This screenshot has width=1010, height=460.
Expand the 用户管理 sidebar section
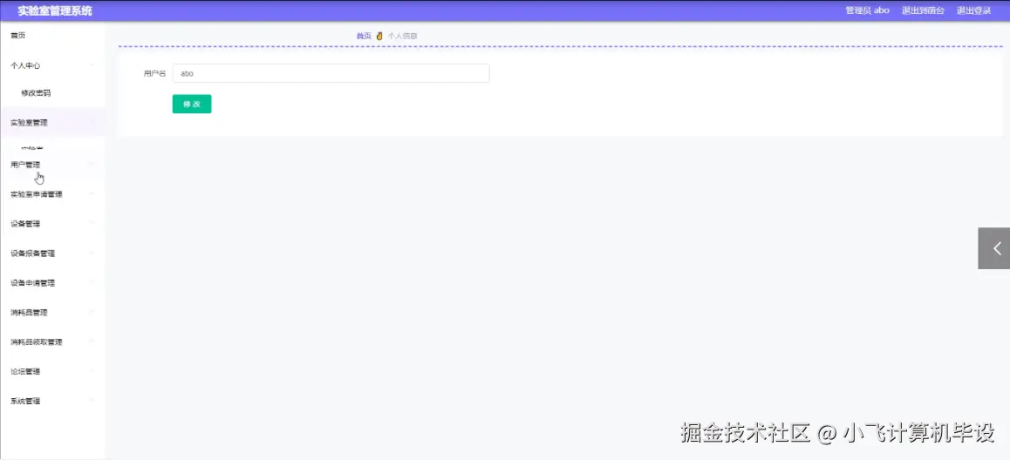52,165
